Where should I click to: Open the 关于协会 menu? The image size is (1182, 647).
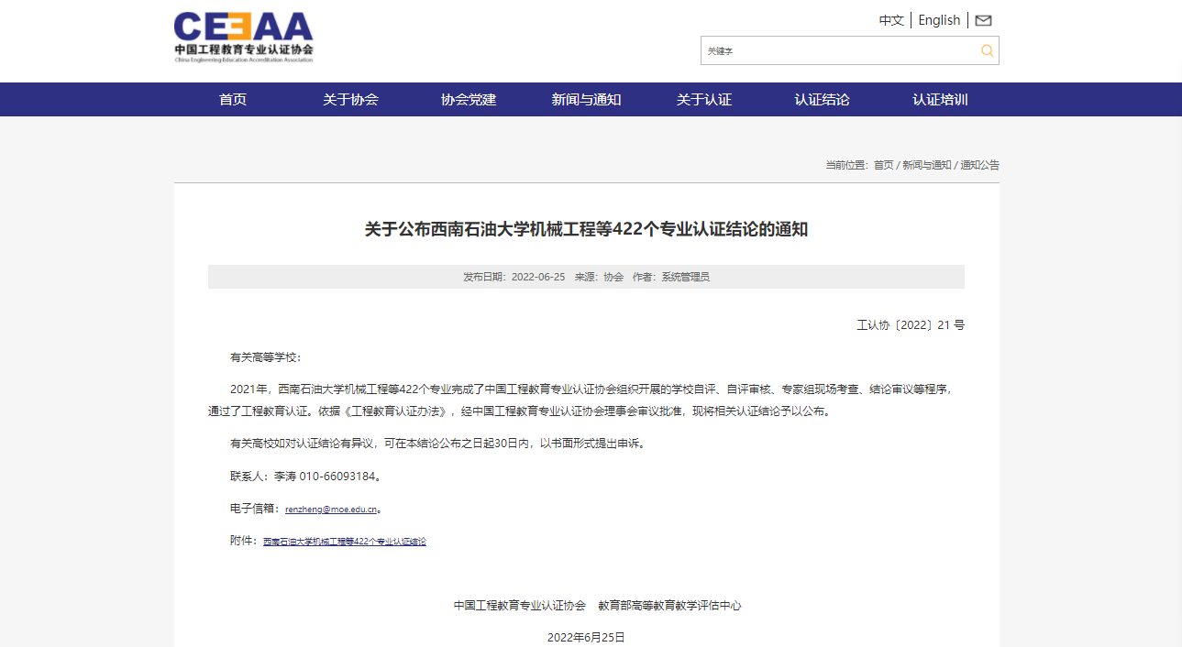350,100
